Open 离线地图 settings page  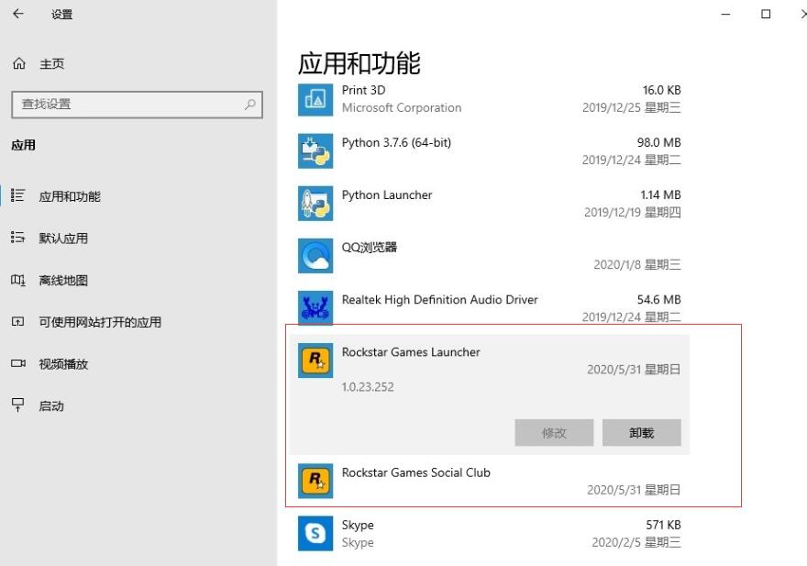pyautogui.click(x=64, y=280)
